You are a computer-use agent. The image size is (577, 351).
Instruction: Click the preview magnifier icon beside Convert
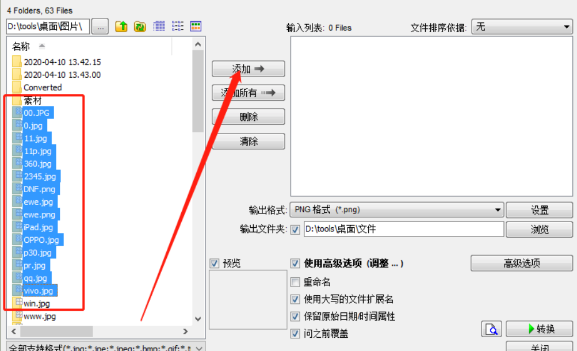coord(492,329)
